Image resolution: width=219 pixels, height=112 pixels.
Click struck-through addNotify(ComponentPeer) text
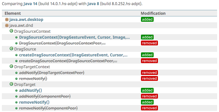click(x=45, y=96)
